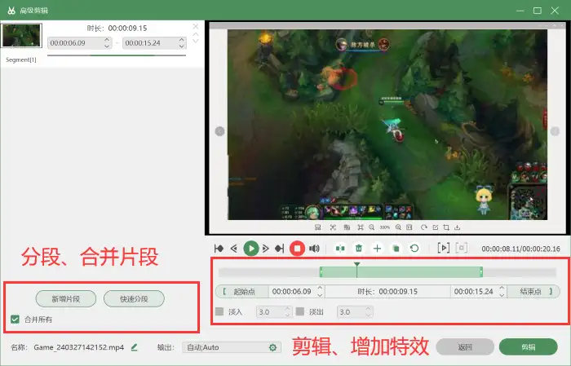
Task: Click the rotate icon under the preview
Action: [424, 227]
